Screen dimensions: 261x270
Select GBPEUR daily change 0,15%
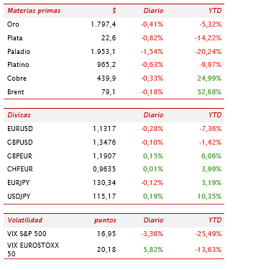(x=153, y=156)
